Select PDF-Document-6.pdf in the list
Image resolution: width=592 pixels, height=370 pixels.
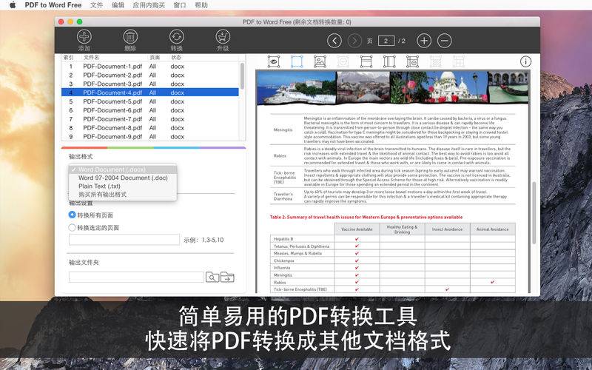click(150, 110)
